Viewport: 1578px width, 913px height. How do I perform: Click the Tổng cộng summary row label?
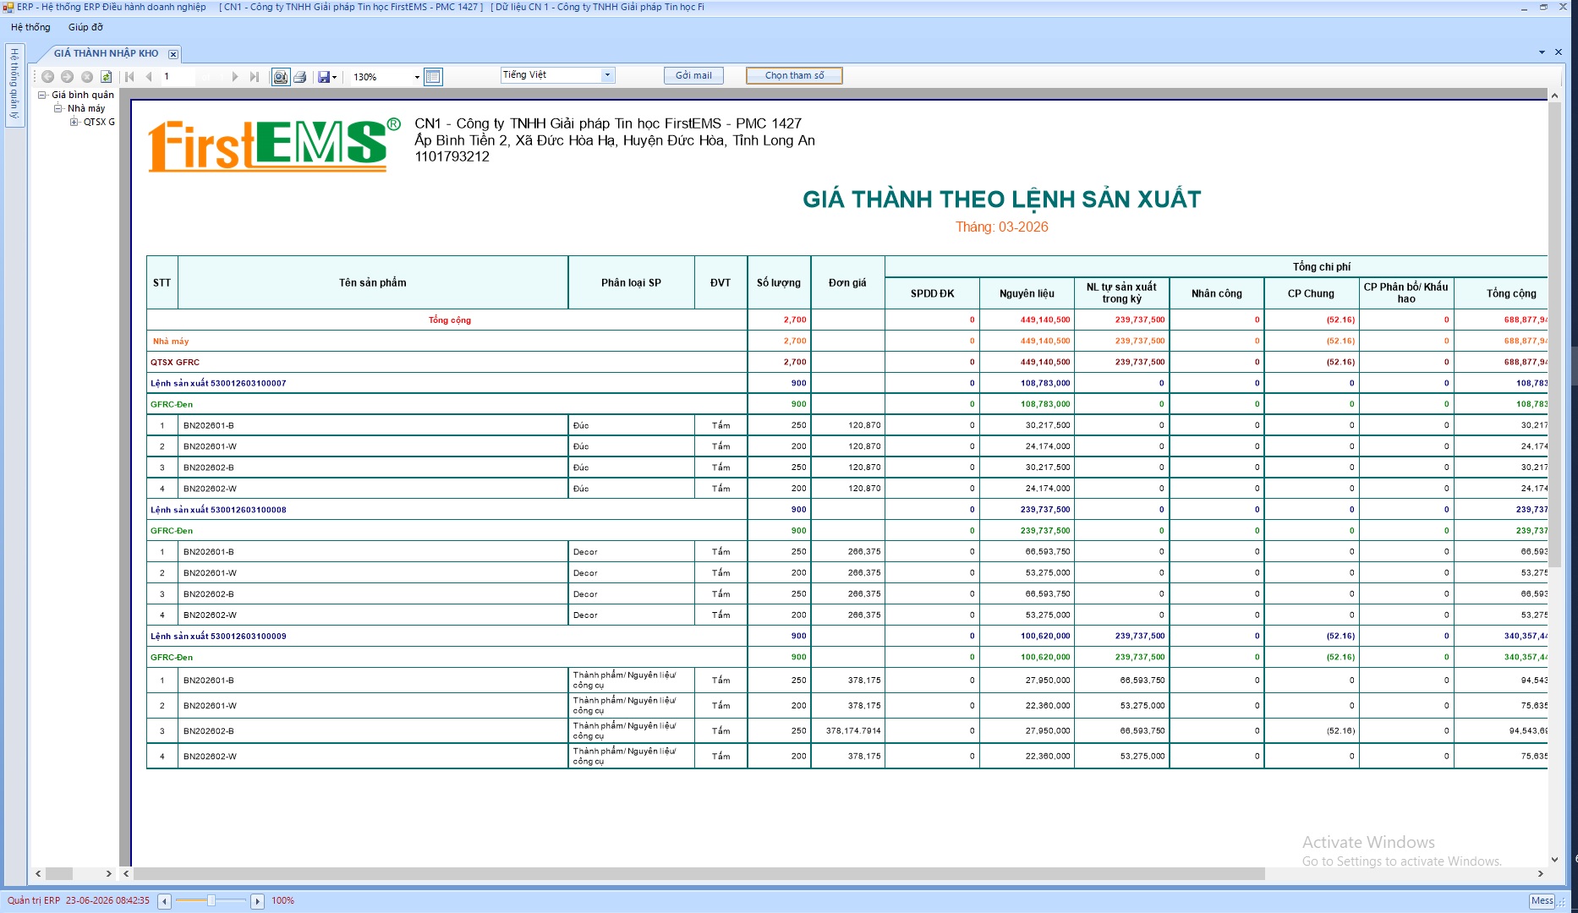click(x=450, y=320)
